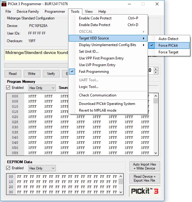192x202 pixels.
Task: Toggle Program Memory Enabled checkbox
Action: tap(8, 88)
